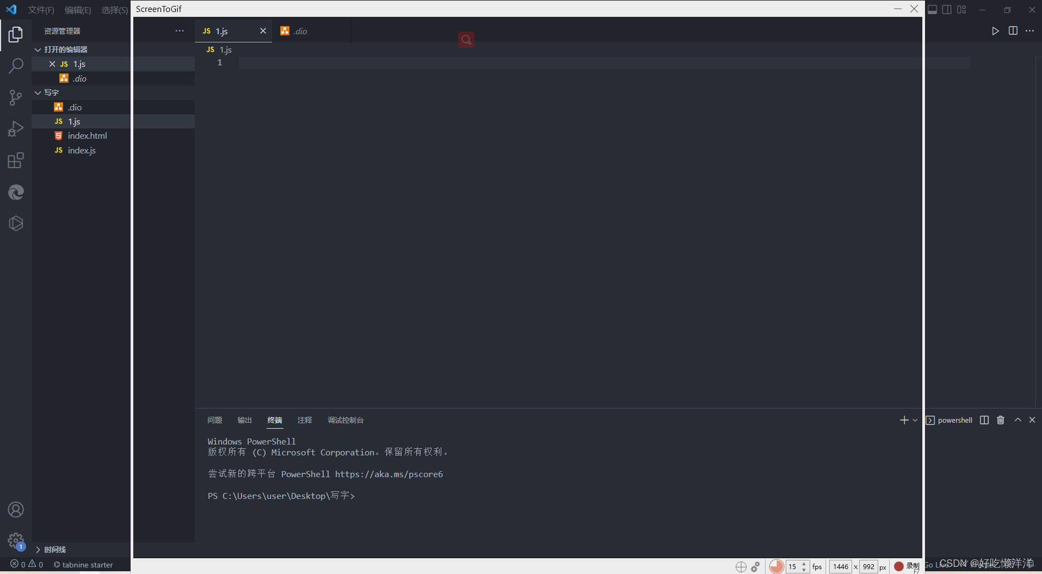Click errors and warnings status bar indicator
This screenshot has height=574, width=1042.
[x=27, y=565]
